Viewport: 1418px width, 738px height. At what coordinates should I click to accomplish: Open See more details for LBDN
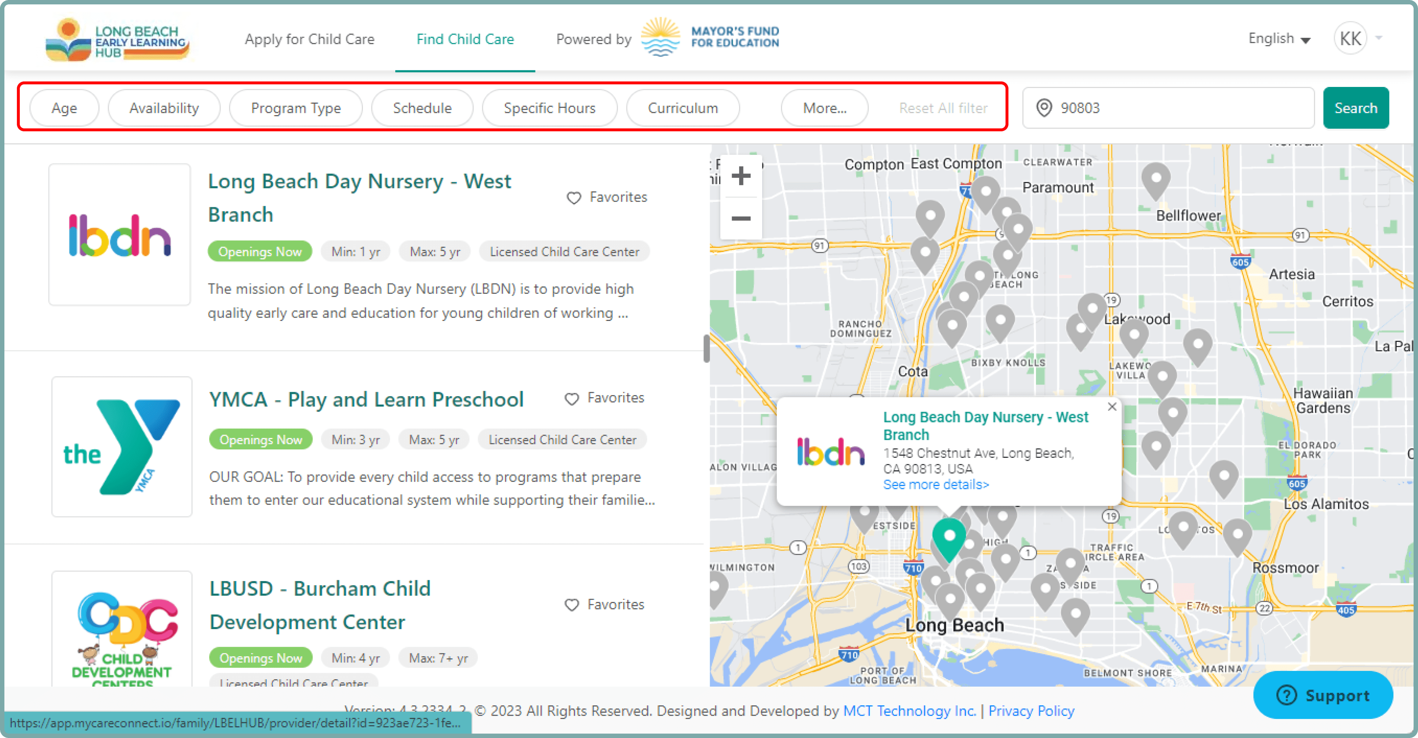(x=936, y=484)
